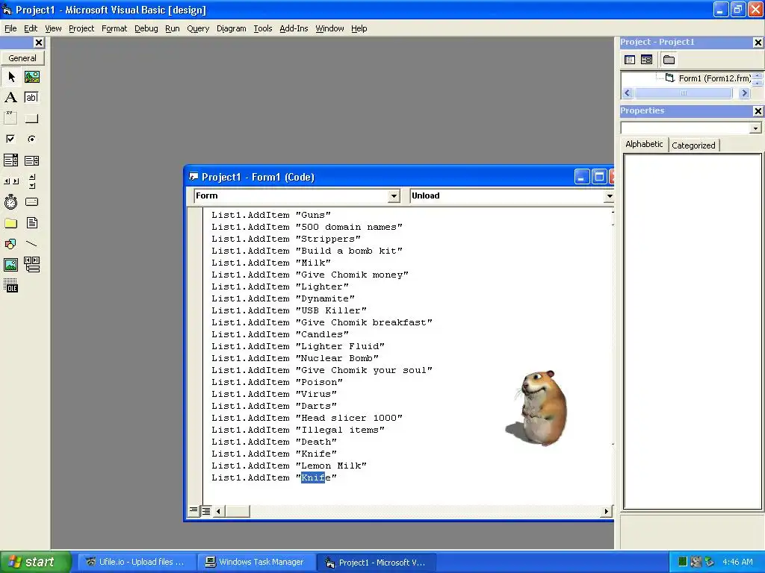Click the "Lemon Milk" code line
Image resolution: width=765 pixels, height=573 pixels.
tap(289, 466)
